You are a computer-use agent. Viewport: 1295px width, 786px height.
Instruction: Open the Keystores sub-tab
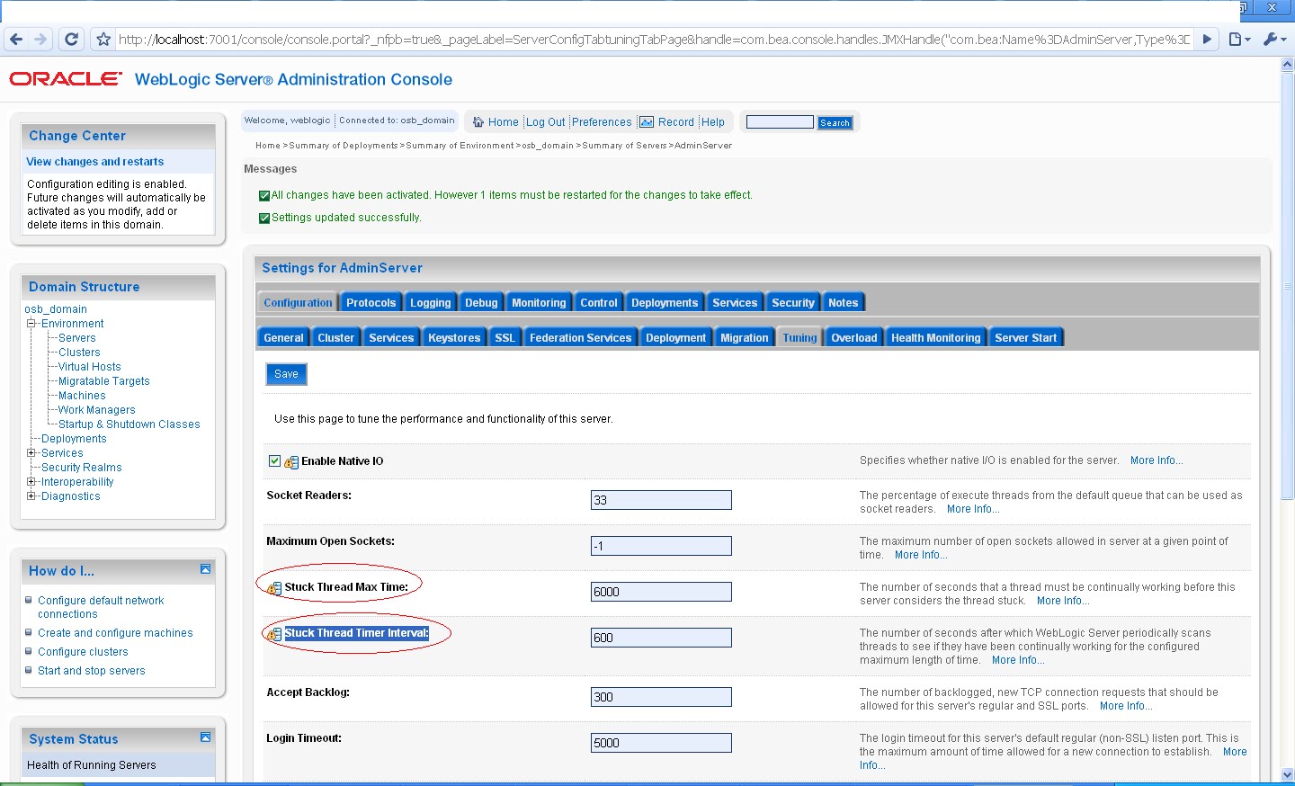[454, 338]
